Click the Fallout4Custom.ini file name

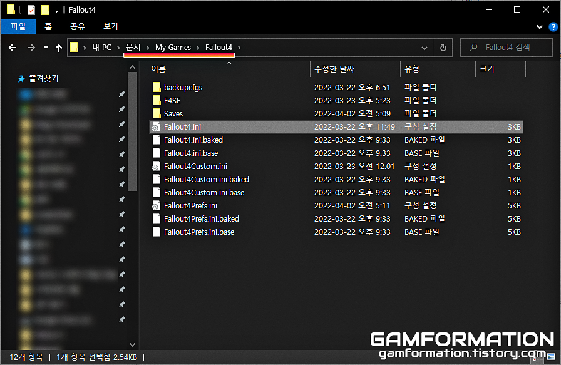(196, 167)
